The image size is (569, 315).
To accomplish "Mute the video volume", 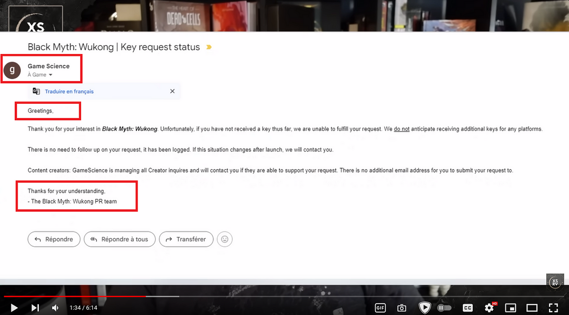I will (x=55, y=308).
